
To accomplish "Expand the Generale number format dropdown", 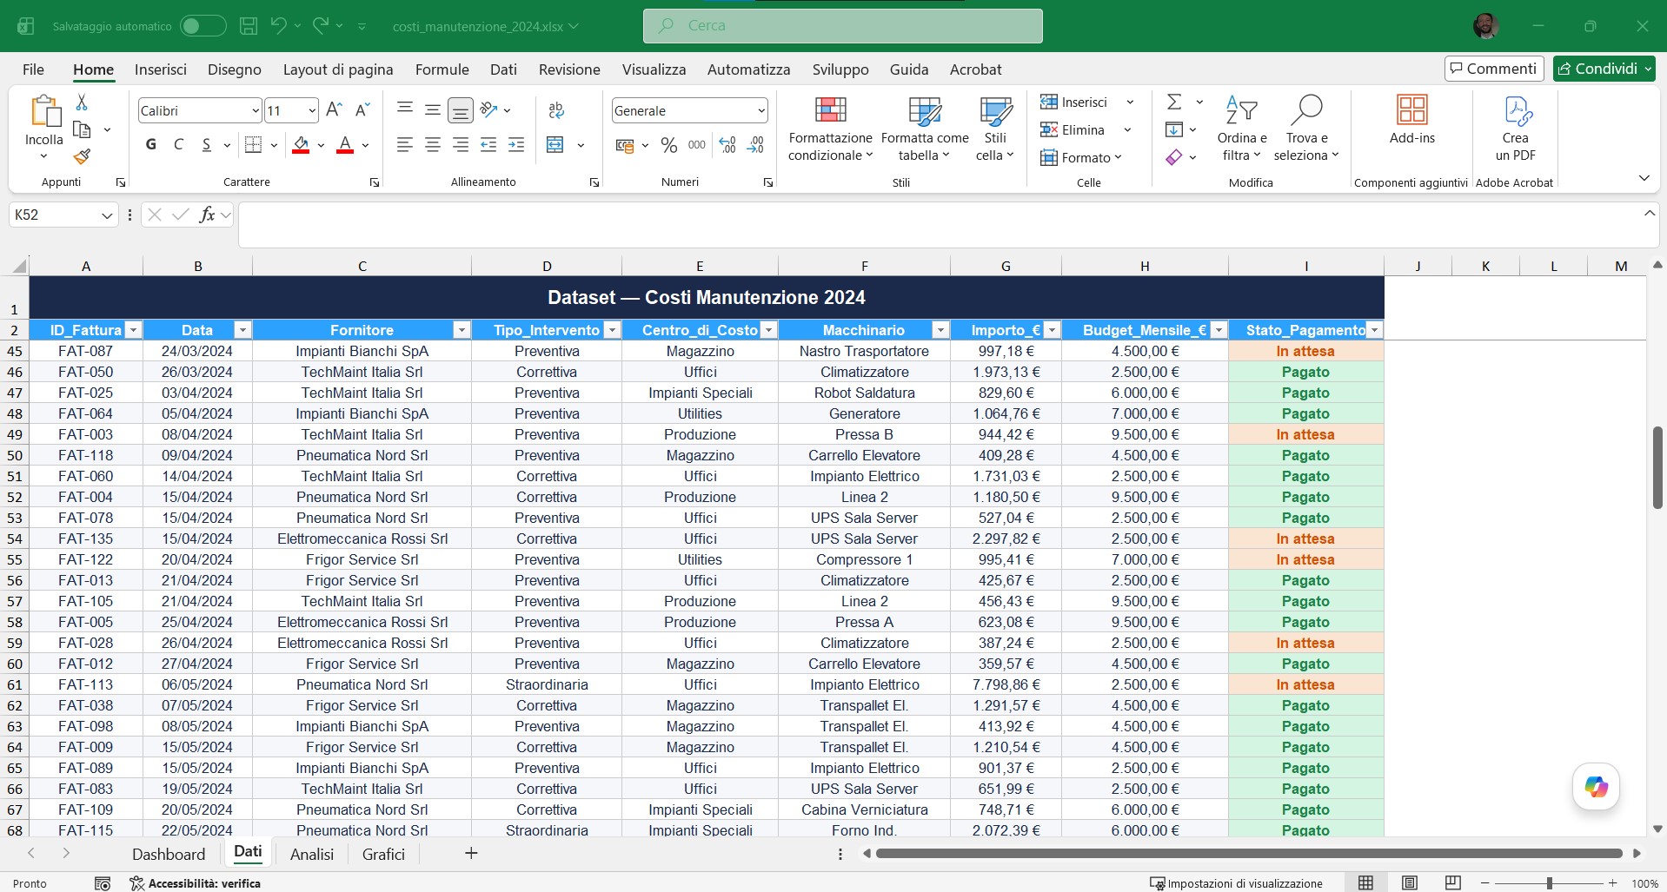I will click(761, 110).
